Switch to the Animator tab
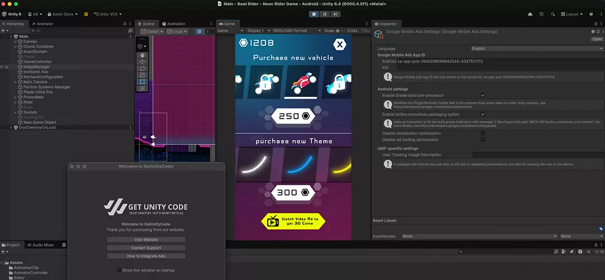The image size is (605, 280). [43, 24]
